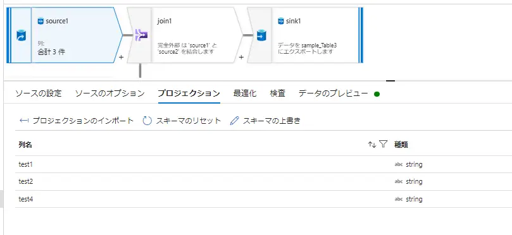This screenshot has width=512, height=235.
Task: Open the ソースの設定 tab
Action: click(x=39, y=93)
